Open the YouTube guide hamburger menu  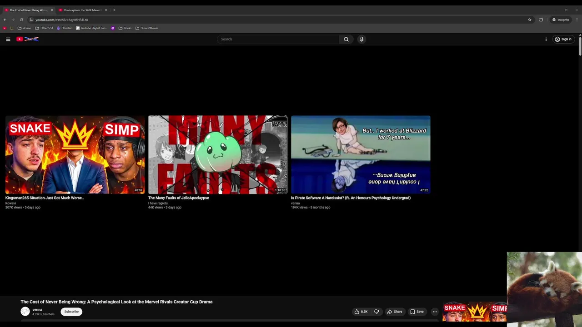pyautogui.click(x=8, y=39)
